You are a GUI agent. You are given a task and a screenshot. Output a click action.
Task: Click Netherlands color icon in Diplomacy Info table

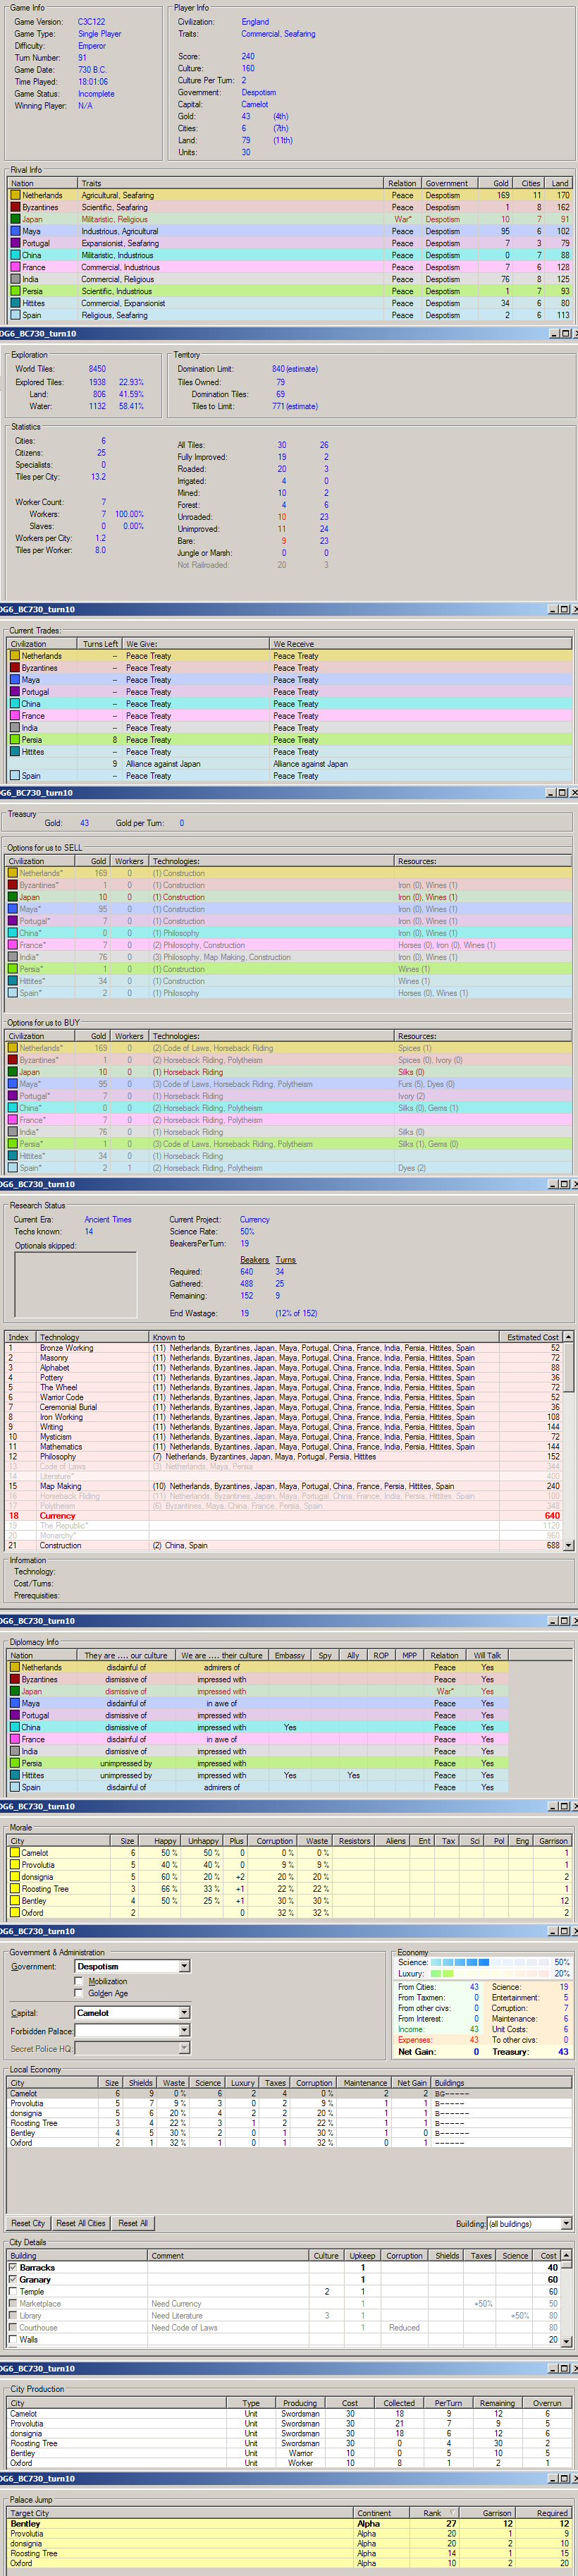click(15, 1668)
